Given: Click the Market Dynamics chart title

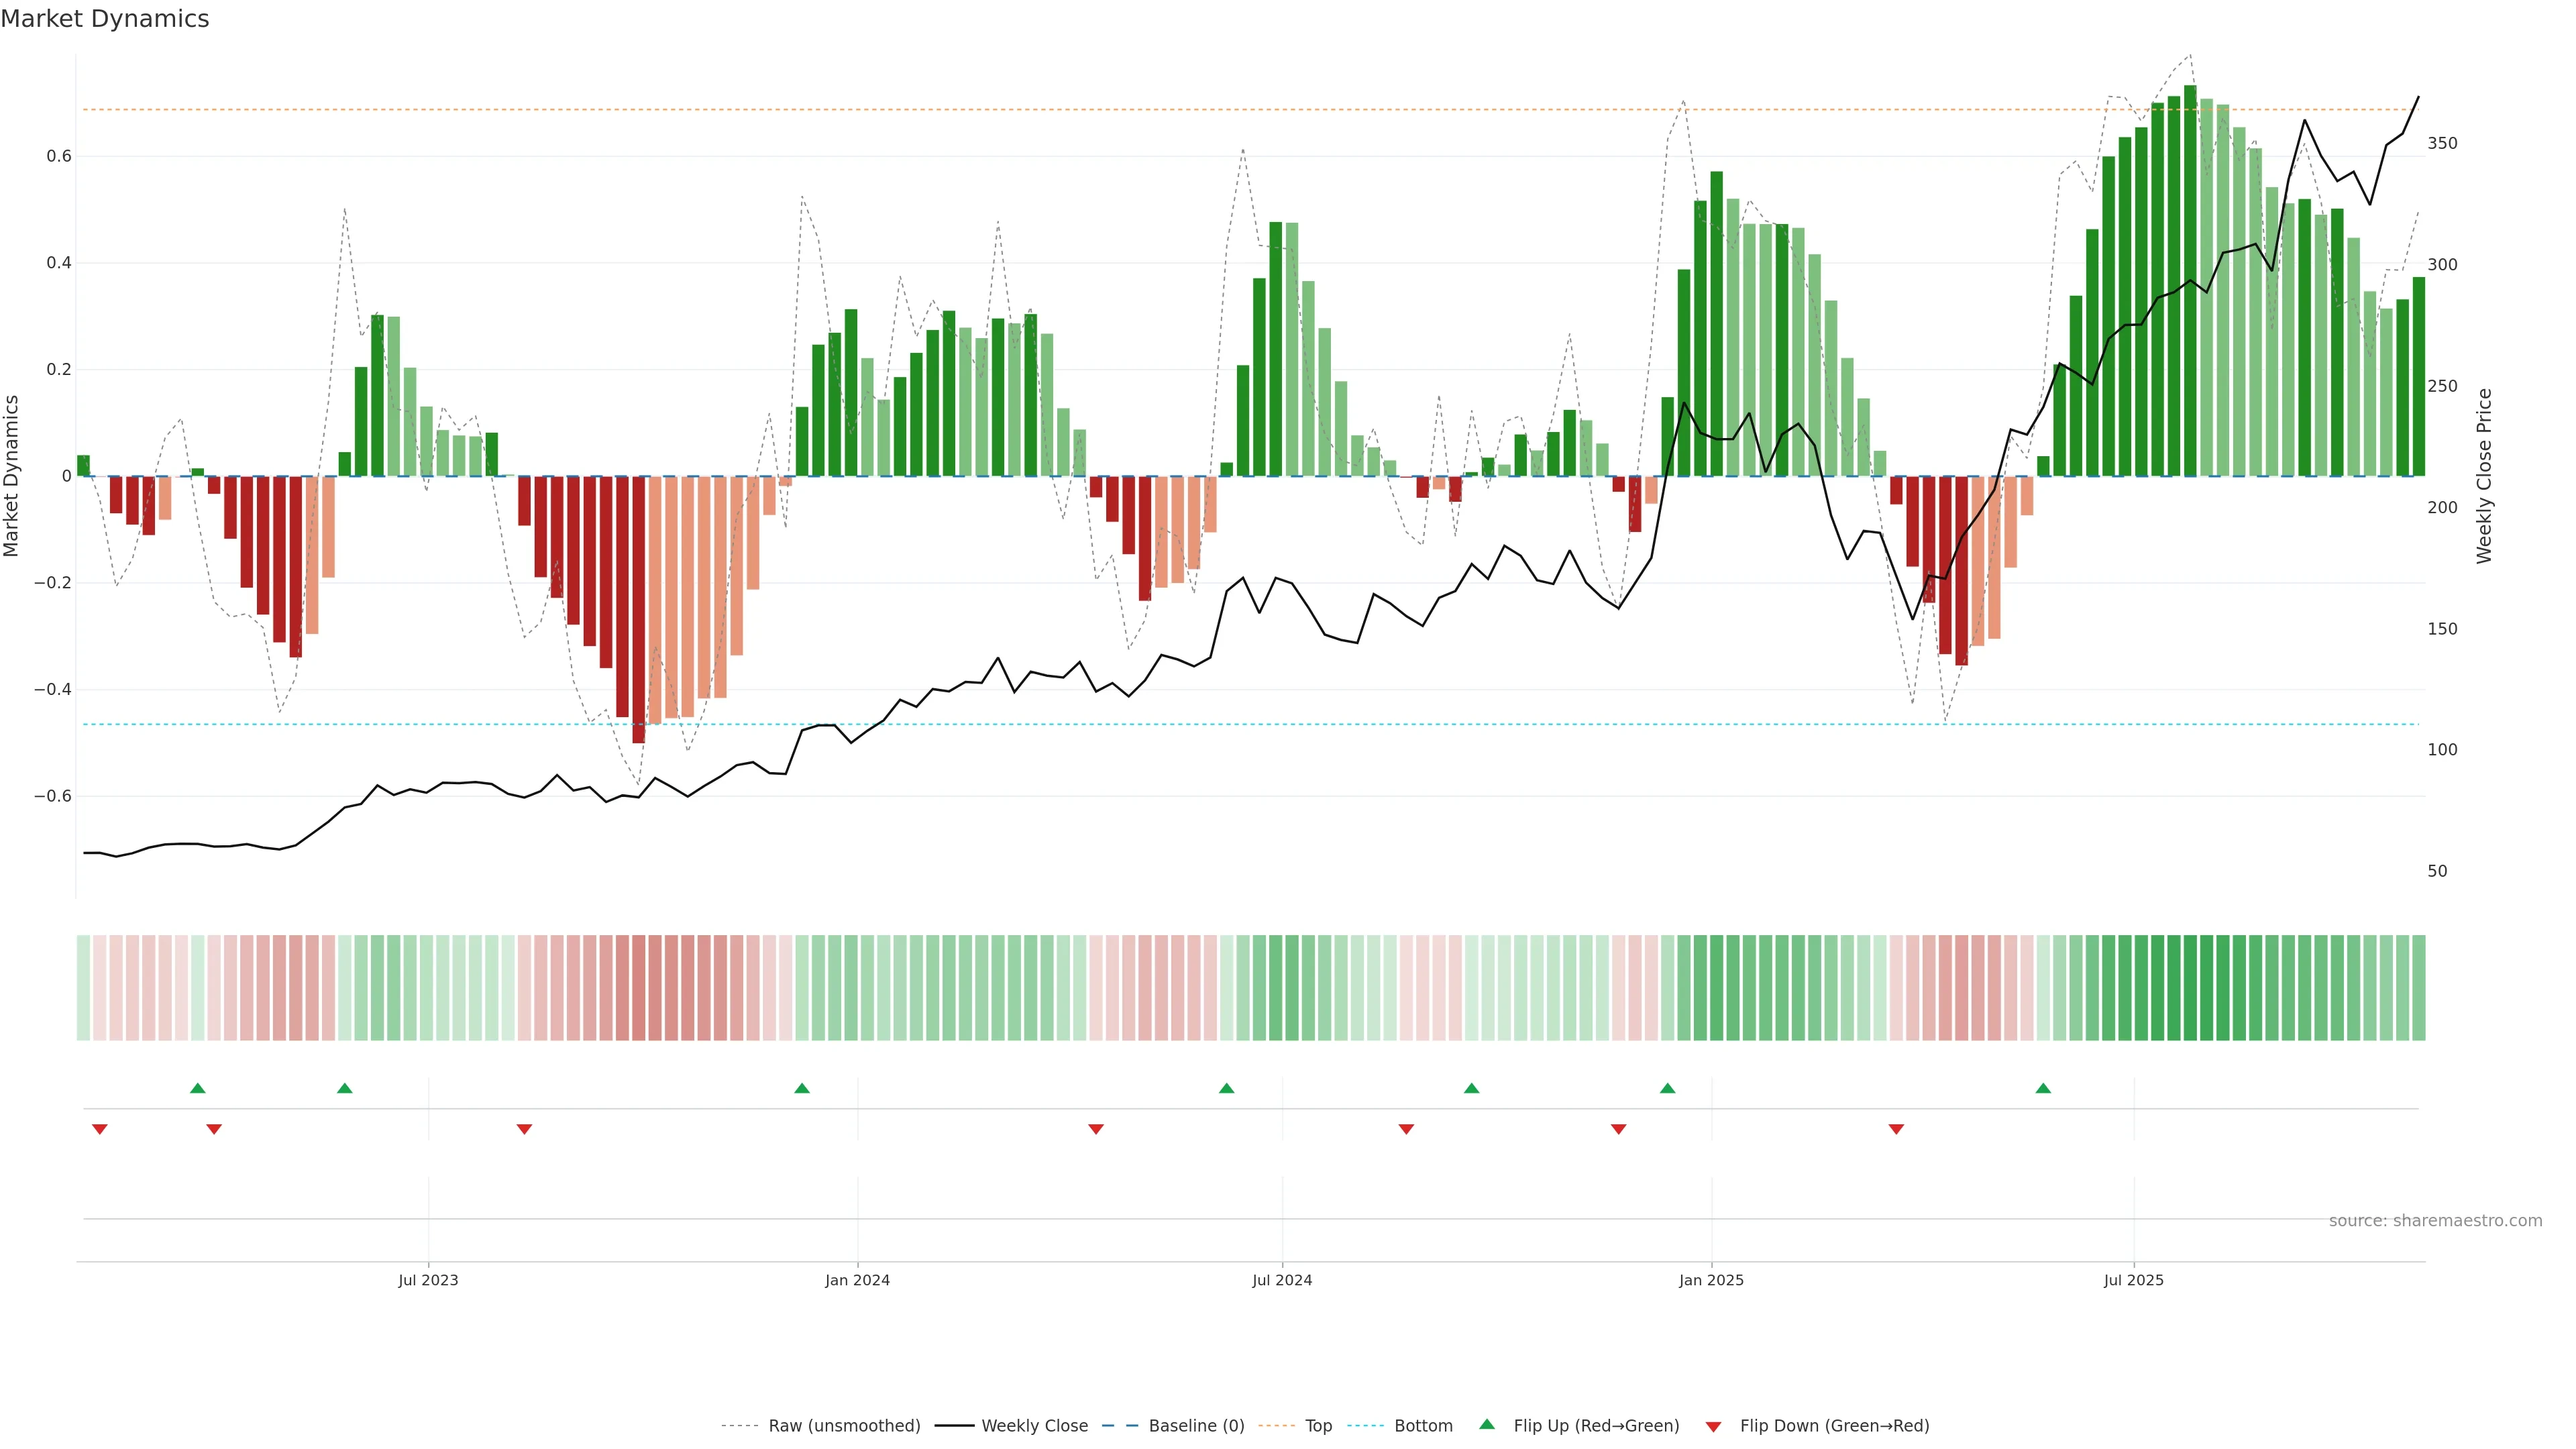Looking at the screenshot, I should tap(105, 19).
